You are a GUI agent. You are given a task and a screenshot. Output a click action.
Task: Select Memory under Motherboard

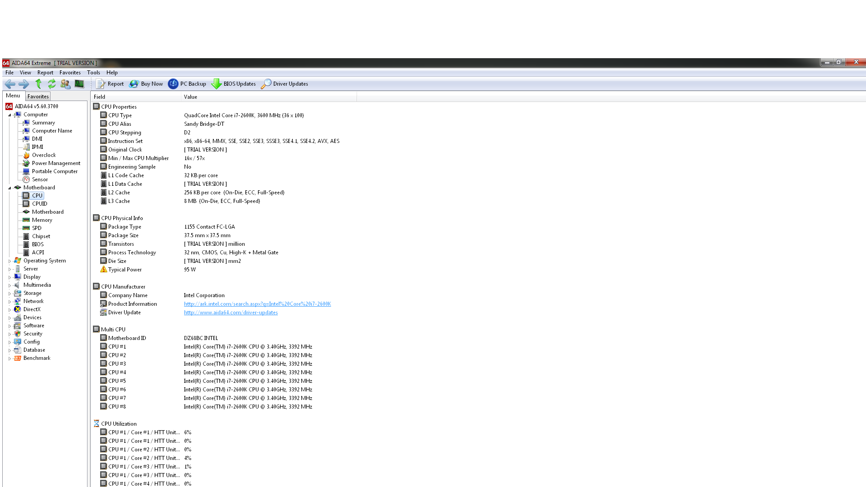click(x=42, y=220)
